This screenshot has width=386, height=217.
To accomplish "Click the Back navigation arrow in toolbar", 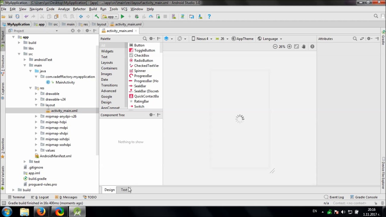I will coord(81,17).
